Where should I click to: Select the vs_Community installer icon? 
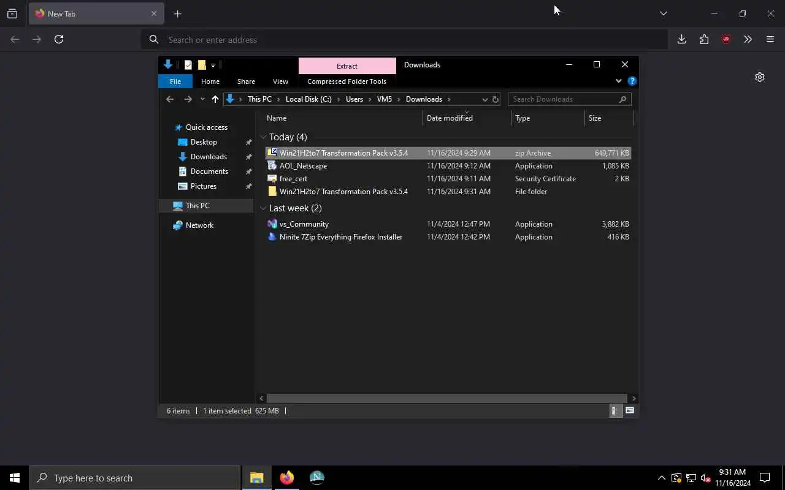(x=272, y=224)
